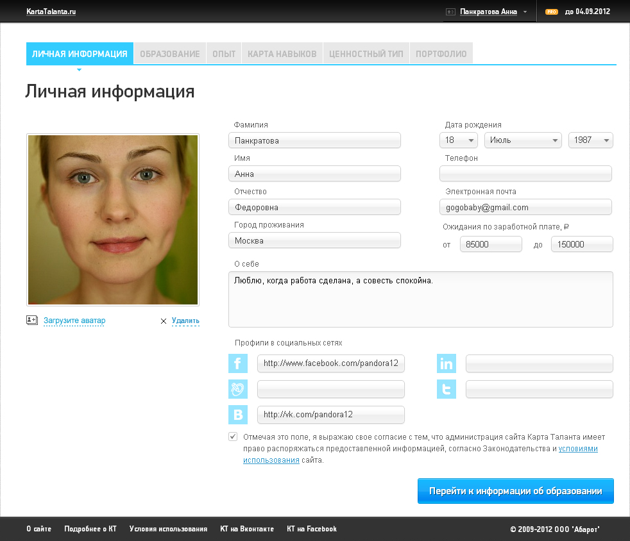Click the user card icon in header

click(450, 12)
